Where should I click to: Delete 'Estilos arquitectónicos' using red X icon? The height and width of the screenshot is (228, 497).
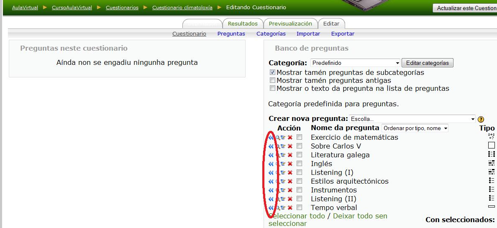pos(290,182)
